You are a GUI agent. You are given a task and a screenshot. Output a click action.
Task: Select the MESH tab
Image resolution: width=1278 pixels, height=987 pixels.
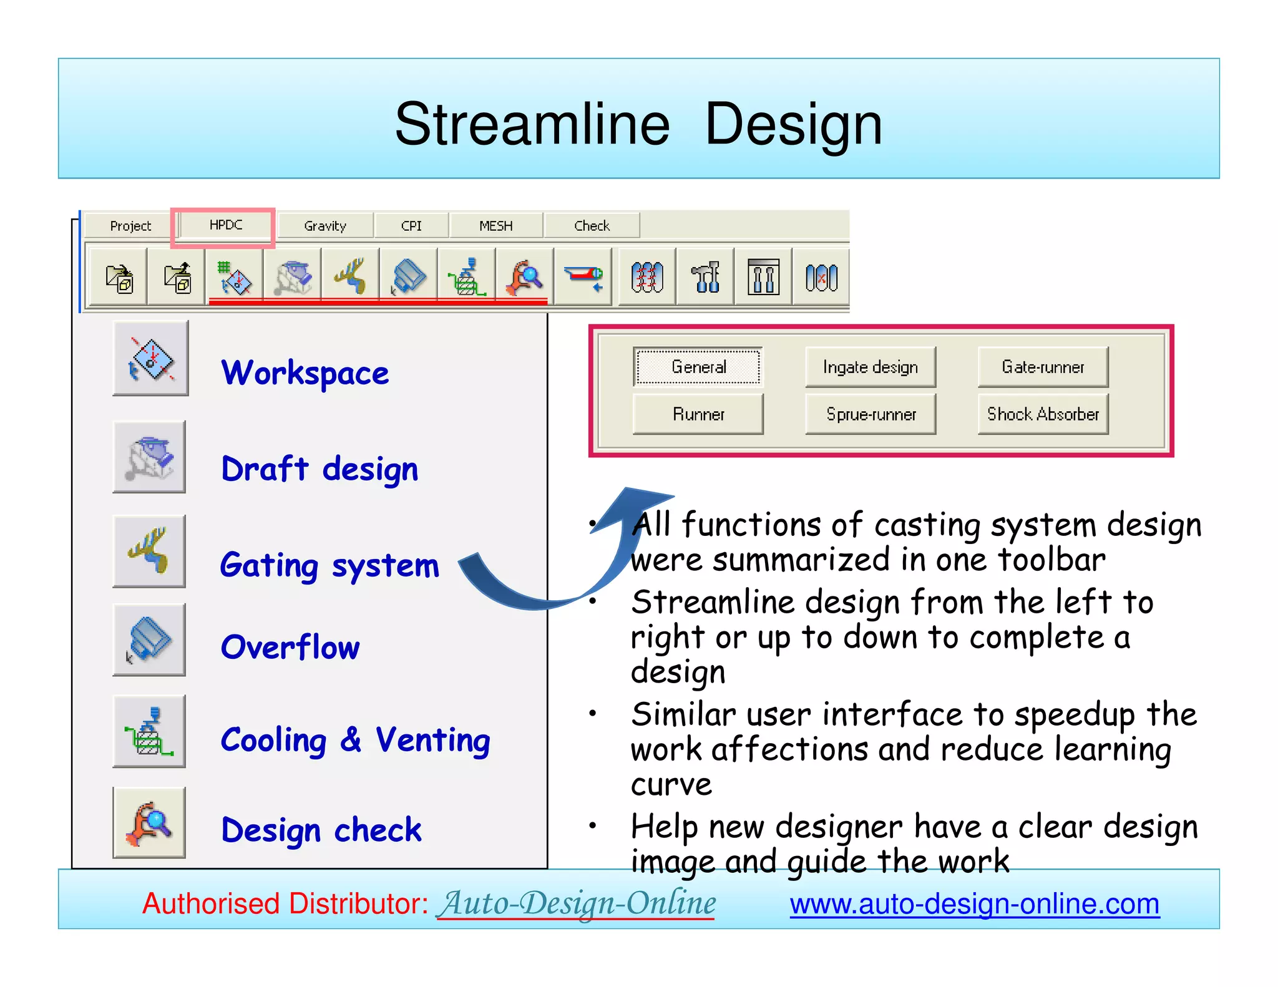point(495,226)
